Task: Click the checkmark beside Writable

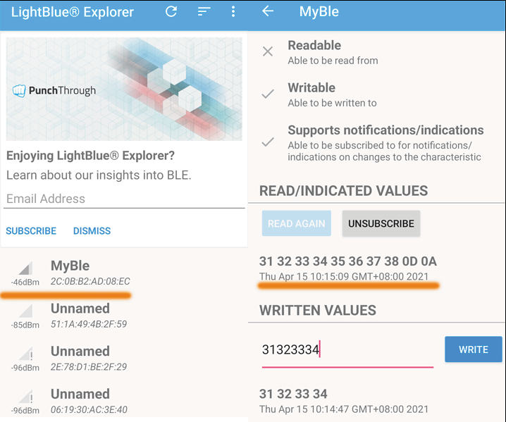Action: click(268, 94)
